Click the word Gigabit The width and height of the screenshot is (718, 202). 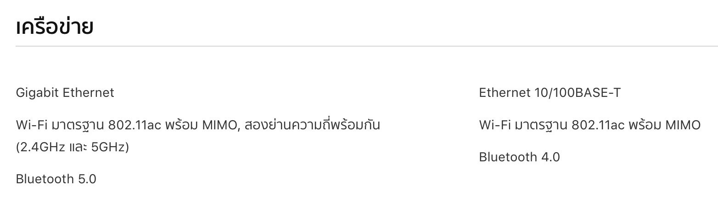pos(37,93)
